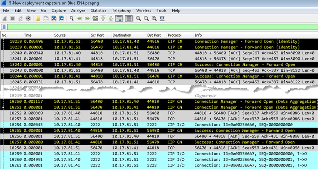Image resolution: width=318 pixels, height=169 pixels.
Task: Select packet number 18245 row
Action: coord(159,82)
